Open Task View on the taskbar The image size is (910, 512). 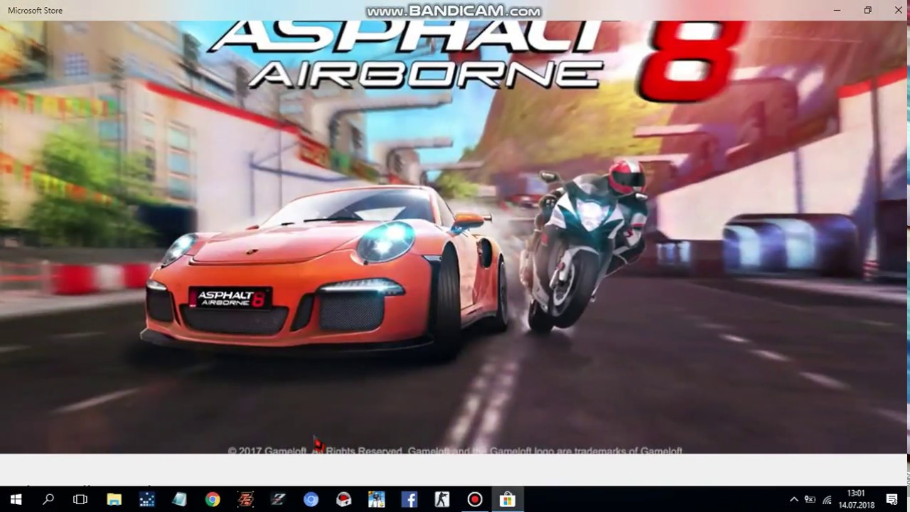pyautogui.click(x=80, y=500)
